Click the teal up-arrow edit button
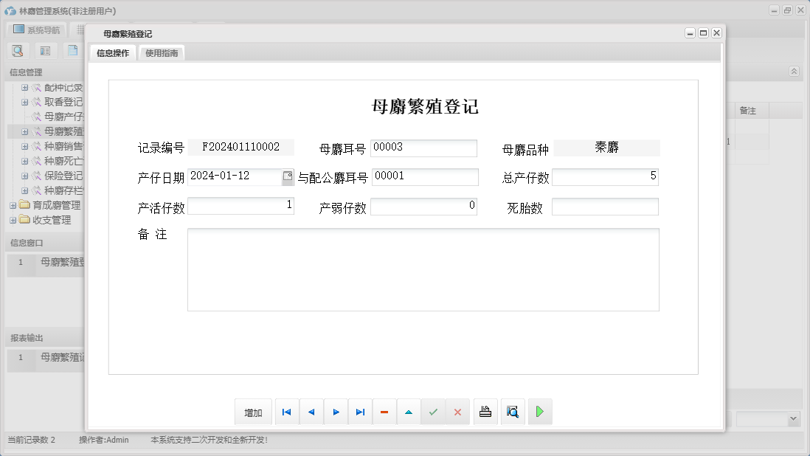The height and width of the screenshot is (456, 810). point(409,412)
